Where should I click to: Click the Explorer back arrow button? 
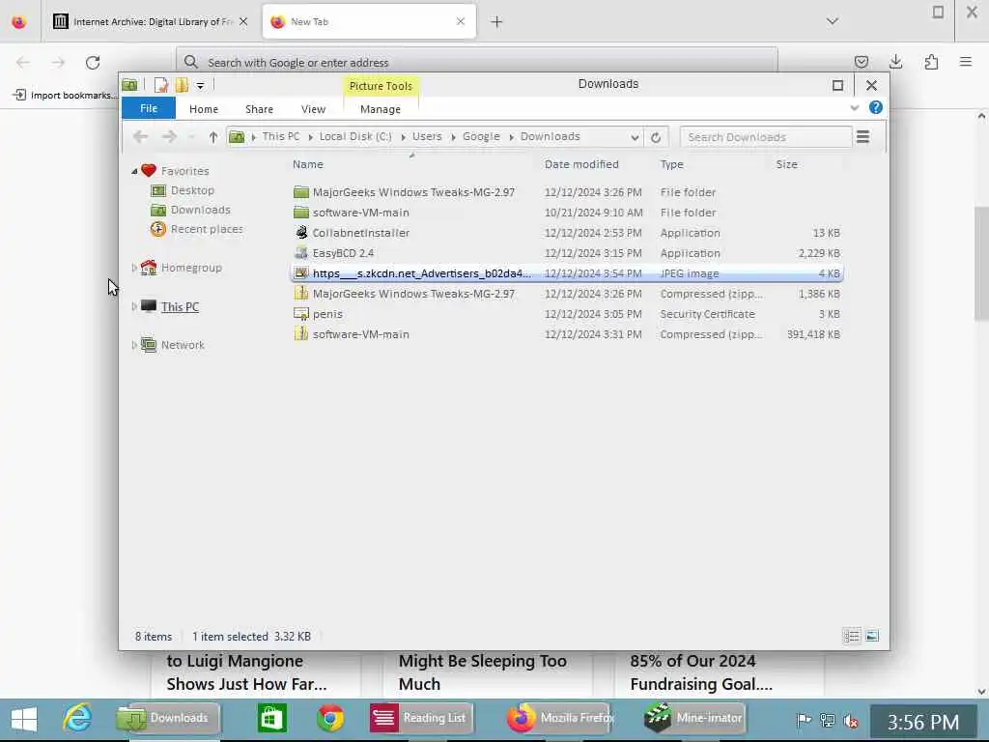coord(141,137)
